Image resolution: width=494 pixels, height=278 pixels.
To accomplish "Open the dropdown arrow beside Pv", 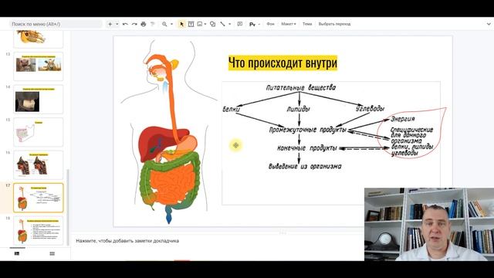I will [x=259, y=24].
